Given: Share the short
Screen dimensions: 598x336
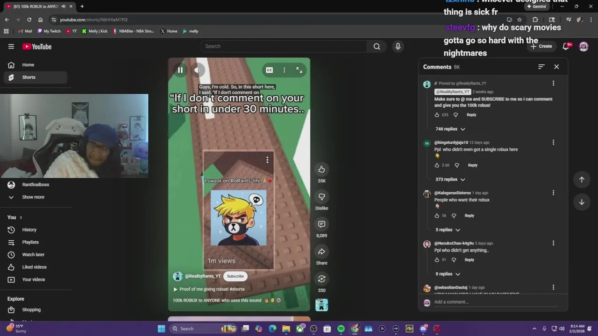Looking at the screenshot, I should point(321,252).
